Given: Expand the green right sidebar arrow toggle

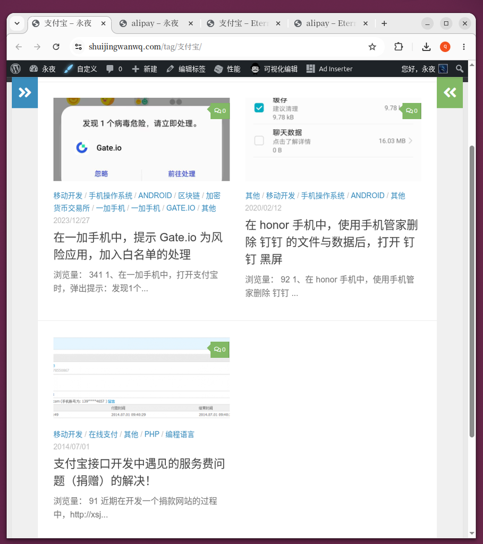Looking at the screenshot, I should pyautogui.click(x=450, y=92).
